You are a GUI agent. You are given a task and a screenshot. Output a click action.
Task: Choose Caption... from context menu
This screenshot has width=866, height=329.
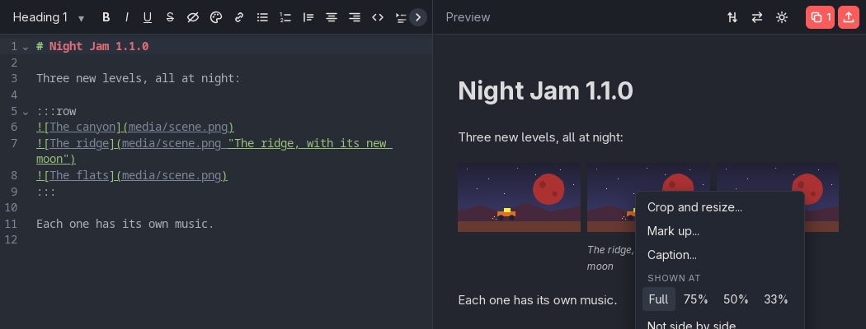pyautogui.click(x=720, y=255)
